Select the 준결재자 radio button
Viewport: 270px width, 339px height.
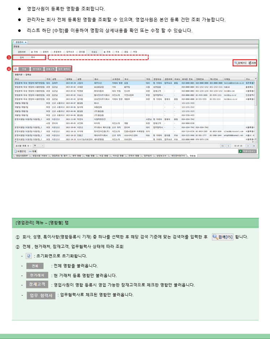coord(51,52)
